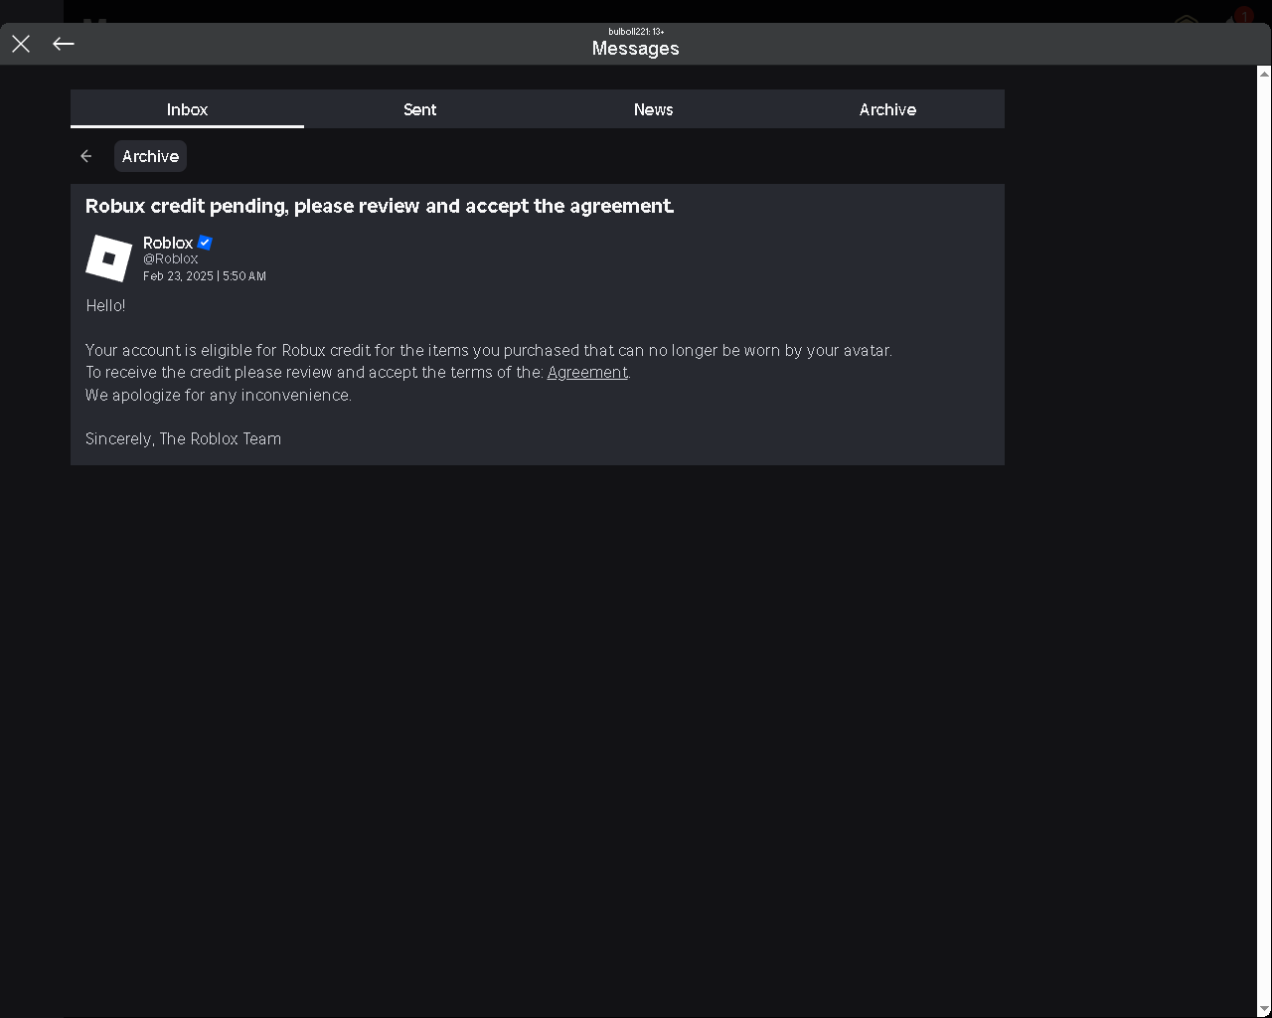Click the 'Hello!' greeting text
This screenshot has height=1018, width=1272.
pos(105,305)
